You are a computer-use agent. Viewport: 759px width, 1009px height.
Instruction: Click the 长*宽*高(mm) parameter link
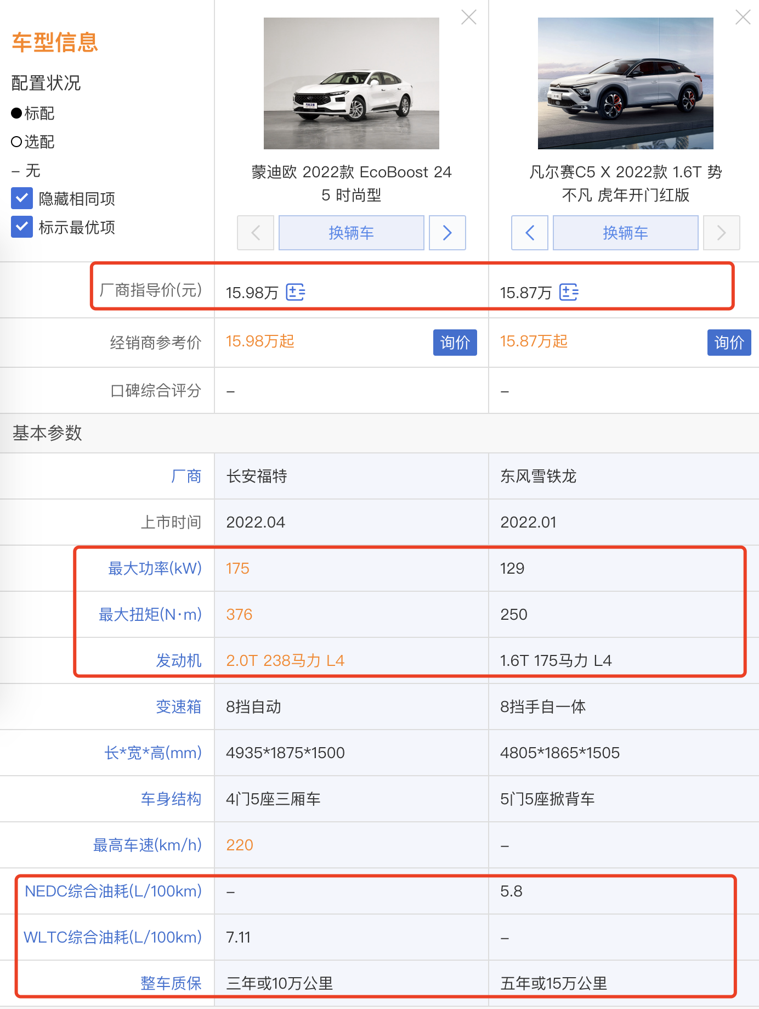153,753
